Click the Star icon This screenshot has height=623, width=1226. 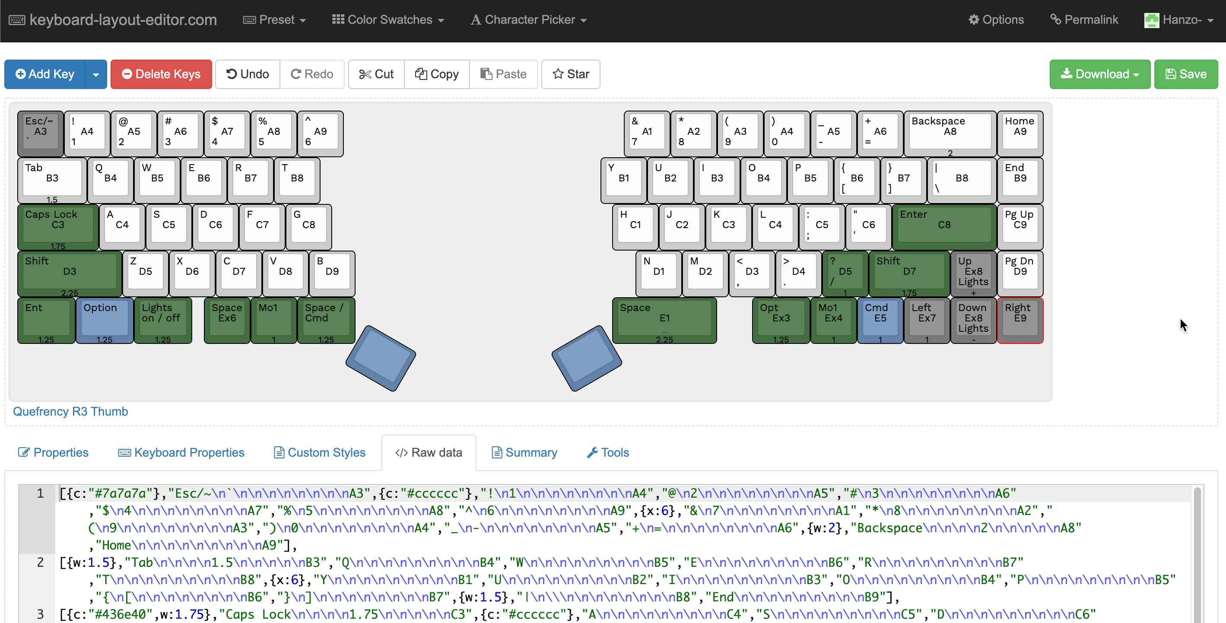pos(571,75)
